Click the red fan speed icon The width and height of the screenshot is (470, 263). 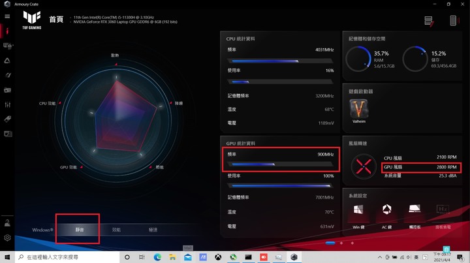(364, 166)
